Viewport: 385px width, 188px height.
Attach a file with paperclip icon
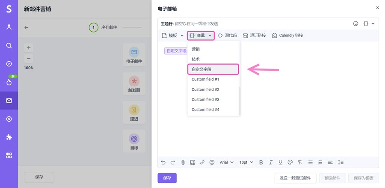[183, 162]
